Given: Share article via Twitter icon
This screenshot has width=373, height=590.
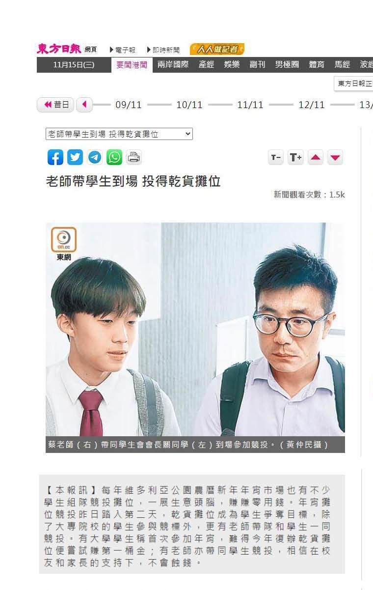Looking at the screenshot, I should click(75, 157).
